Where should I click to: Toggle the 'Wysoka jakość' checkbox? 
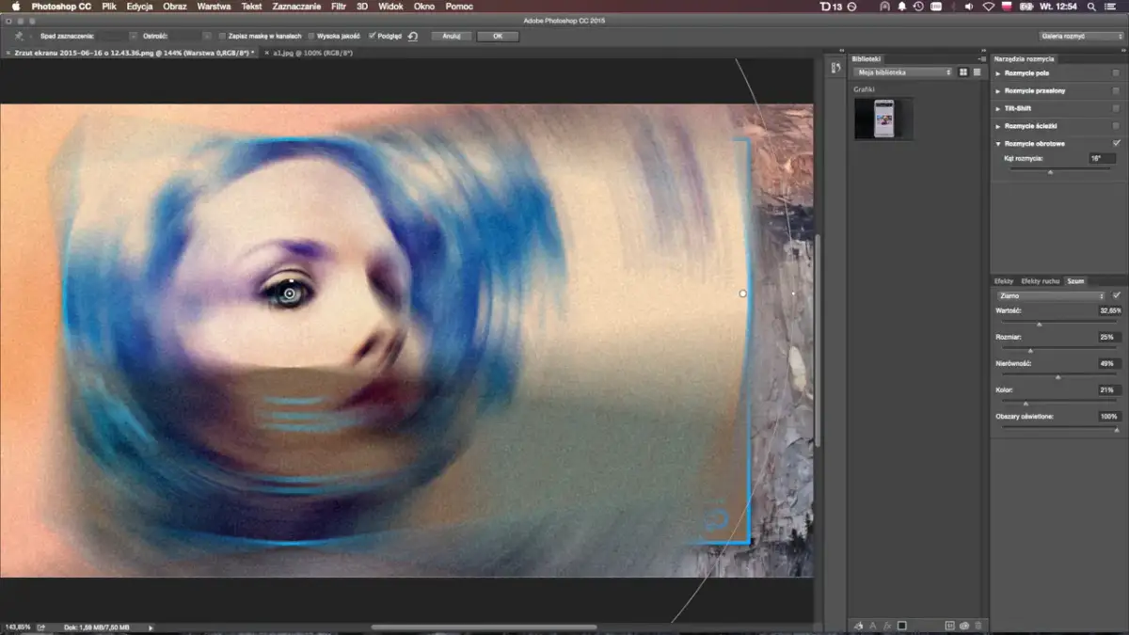(310, 36)
